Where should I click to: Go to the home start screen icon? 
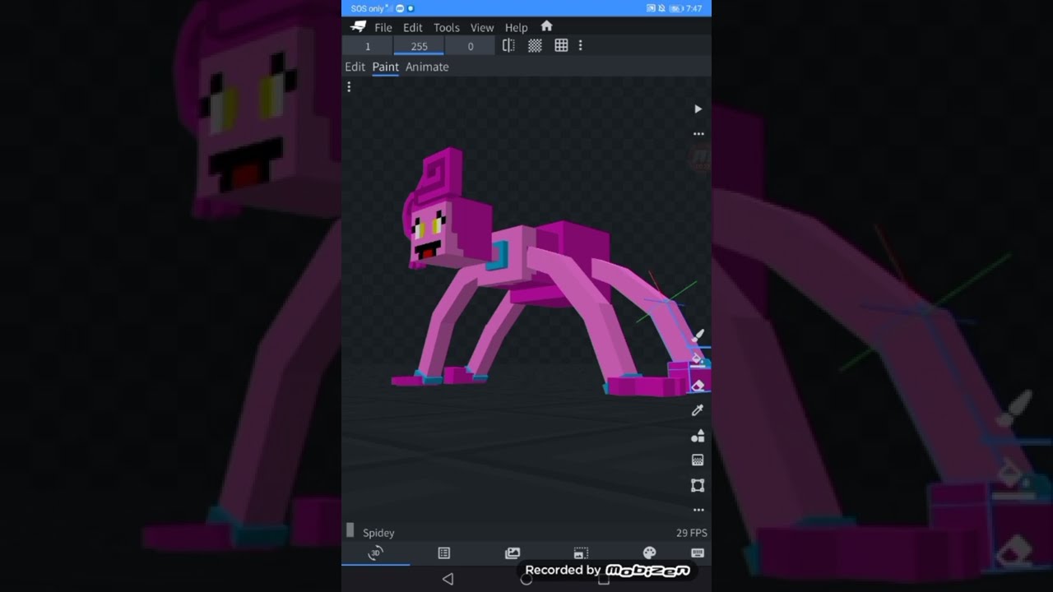pos(546,26)
